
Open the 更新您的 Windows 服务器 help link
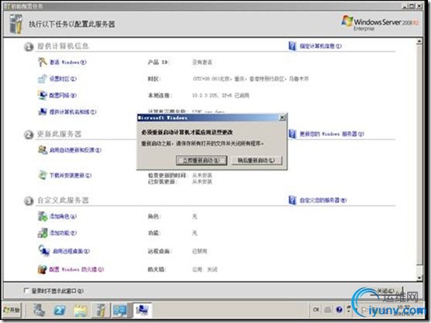332,134
